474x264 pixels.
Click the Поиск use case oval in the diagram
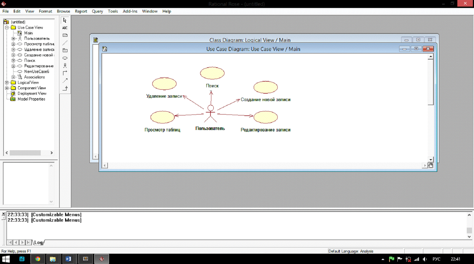point(212,73)
